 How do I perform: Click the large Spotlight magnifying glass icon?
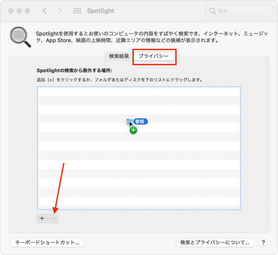pos(20,37)
